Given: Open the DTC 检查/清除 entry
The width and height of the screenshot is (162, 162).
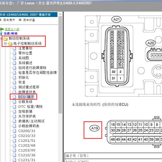Looking at the screenshot, I should coord(30,107).
